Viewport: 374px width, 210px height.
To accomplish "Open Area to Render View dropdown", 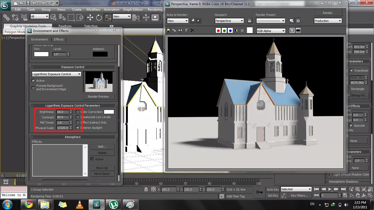I will (x=178, y=21).
